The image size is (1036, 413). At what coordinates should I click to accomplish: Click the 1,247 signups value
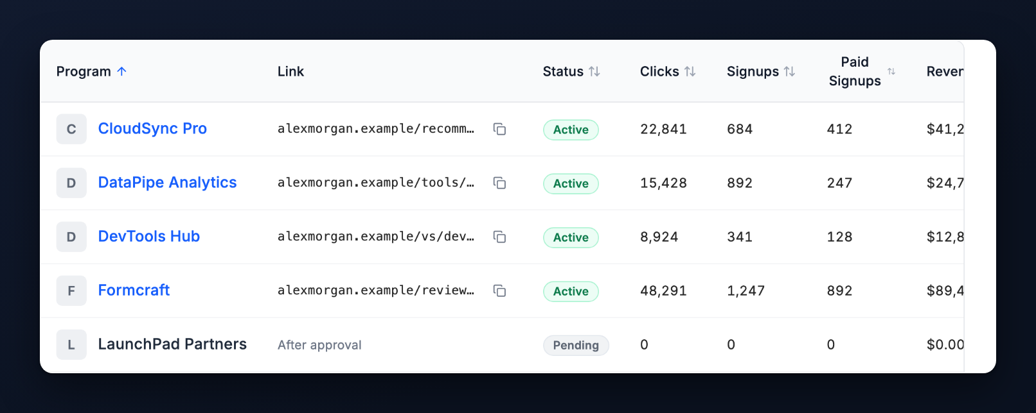point(746,291)
